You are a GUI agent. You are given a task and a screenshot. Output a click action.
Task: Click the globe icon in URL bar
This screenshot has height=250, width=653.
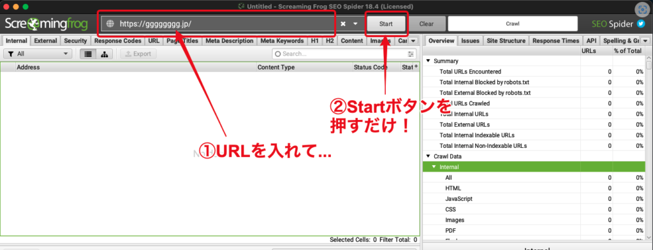[110, 24]
